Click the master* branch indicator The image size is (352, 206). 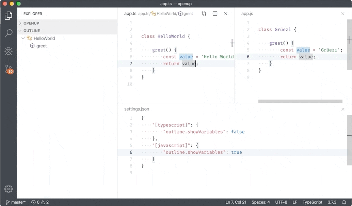tap(14, 202)
